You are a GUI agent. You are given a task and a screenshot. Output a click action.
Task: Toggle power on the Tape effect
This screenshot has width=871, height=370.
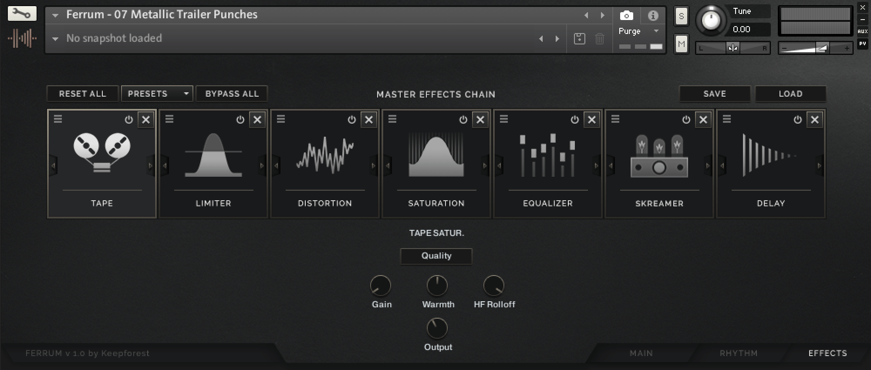tap(128, 120)
